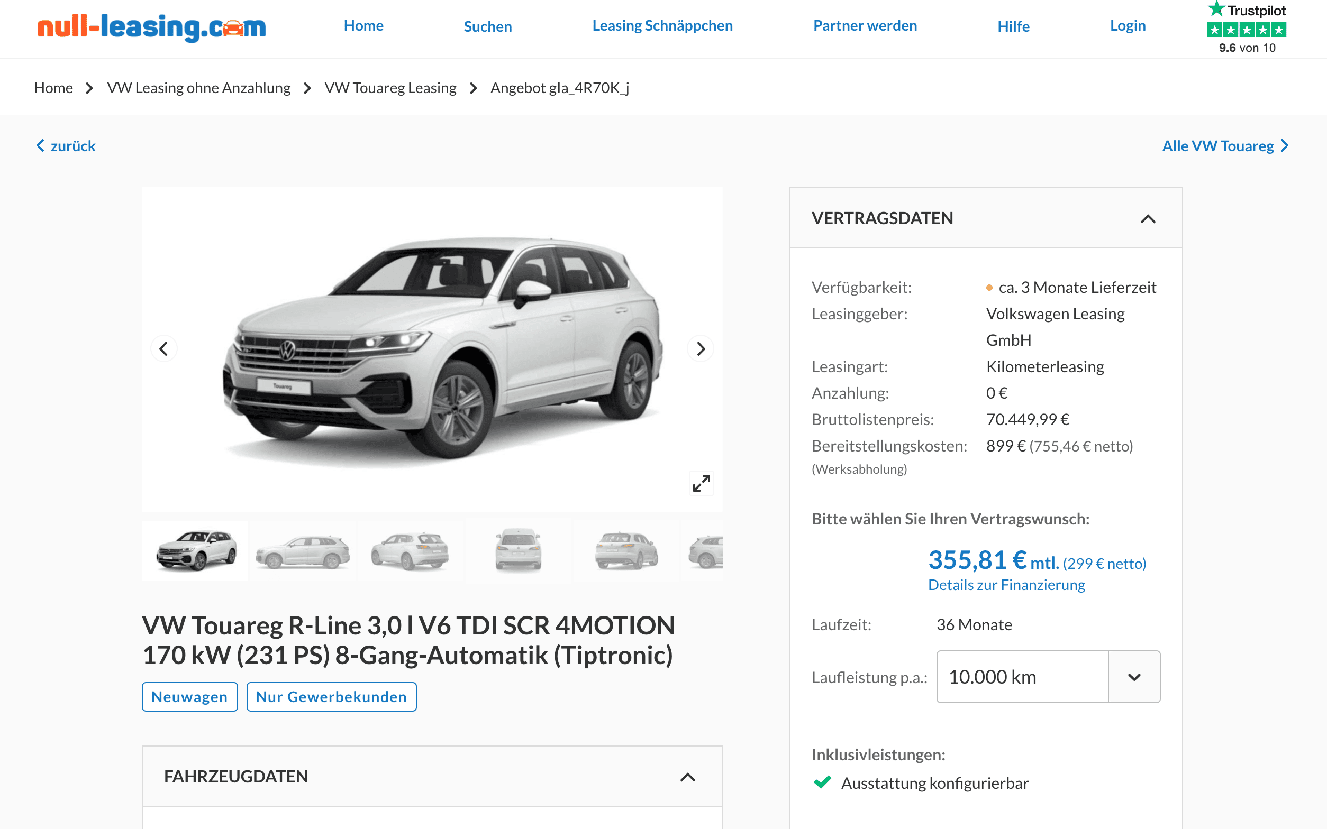Select third thumbnail rear-angle view
This screenshot has height=829, width=1327.
coord(410,550)
